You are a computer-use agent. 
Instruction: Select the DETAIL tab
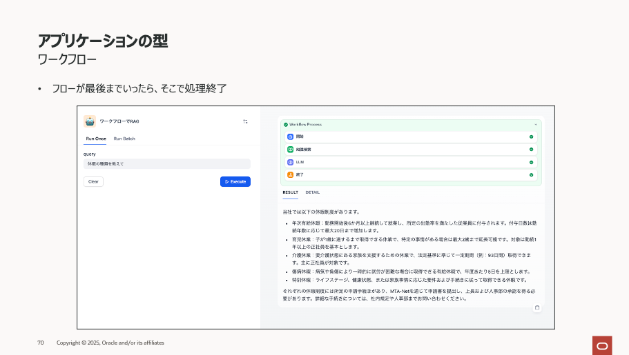tap(313, 192)
